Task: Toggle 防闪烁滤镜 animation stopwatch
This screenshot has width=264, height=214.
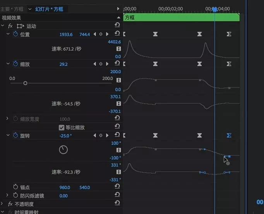Action: click(15, 195)
